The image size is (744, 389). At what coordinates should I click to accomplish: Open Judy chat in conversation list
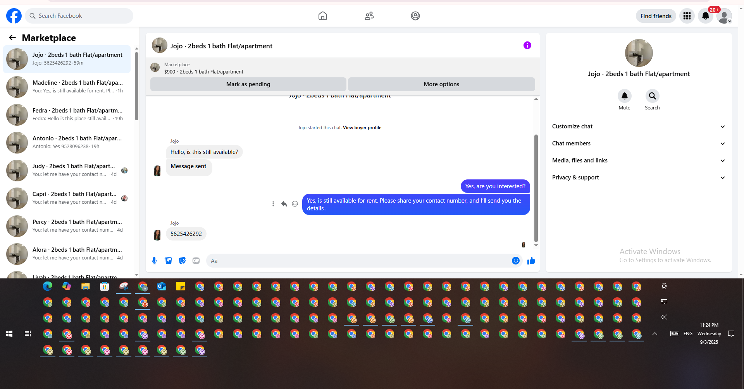tap(67, 170)
